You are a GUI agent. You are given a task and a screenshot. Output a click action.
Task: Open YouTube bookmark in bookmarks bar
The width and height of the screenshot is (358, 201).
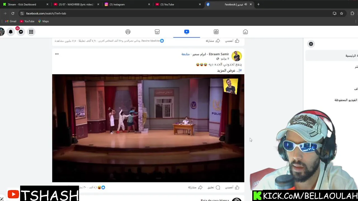[27, 21]
